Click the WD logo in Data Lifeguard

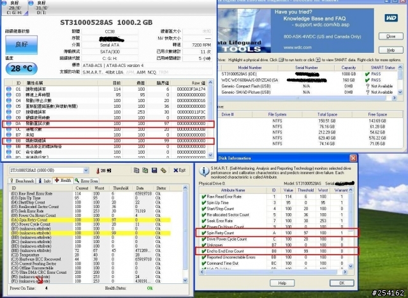pyautogui.click(x=391, y=18)
